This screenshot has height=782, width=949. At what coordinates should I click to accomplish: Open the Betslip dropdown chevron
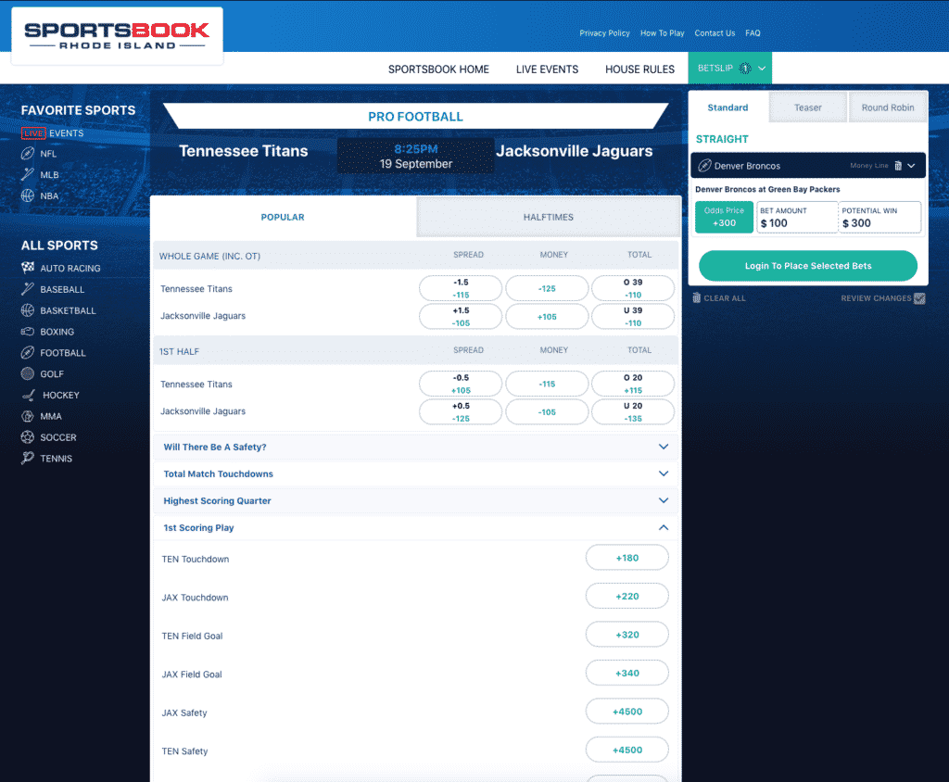coord(762,69)
